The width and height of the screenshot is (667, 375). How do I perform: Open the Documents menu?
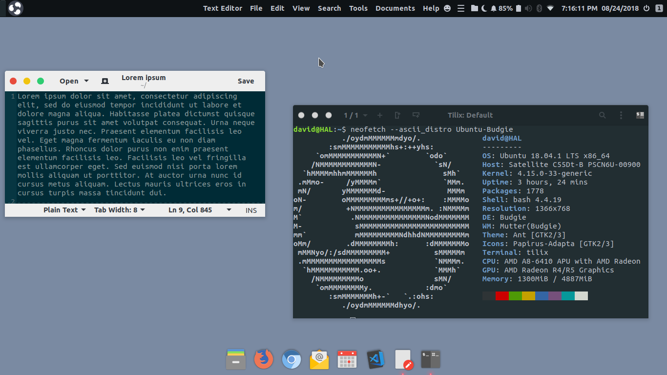pos(395,8)
